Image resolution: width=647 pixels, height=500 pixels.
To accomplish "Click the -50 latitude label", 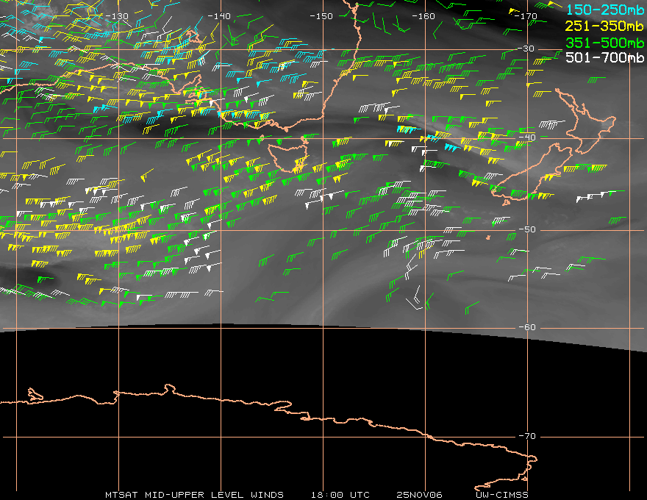I will tap(526, 229).
